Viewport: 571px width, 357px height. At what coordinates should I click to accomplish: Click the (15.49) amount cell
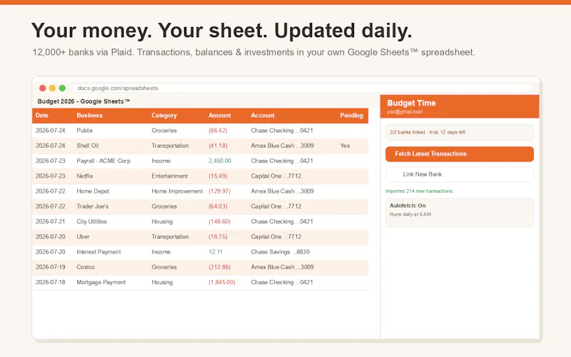(218, 176)
